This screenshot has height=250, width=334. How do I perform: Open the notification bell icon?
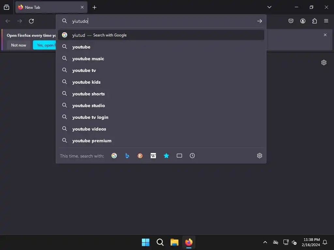[325, 242]
